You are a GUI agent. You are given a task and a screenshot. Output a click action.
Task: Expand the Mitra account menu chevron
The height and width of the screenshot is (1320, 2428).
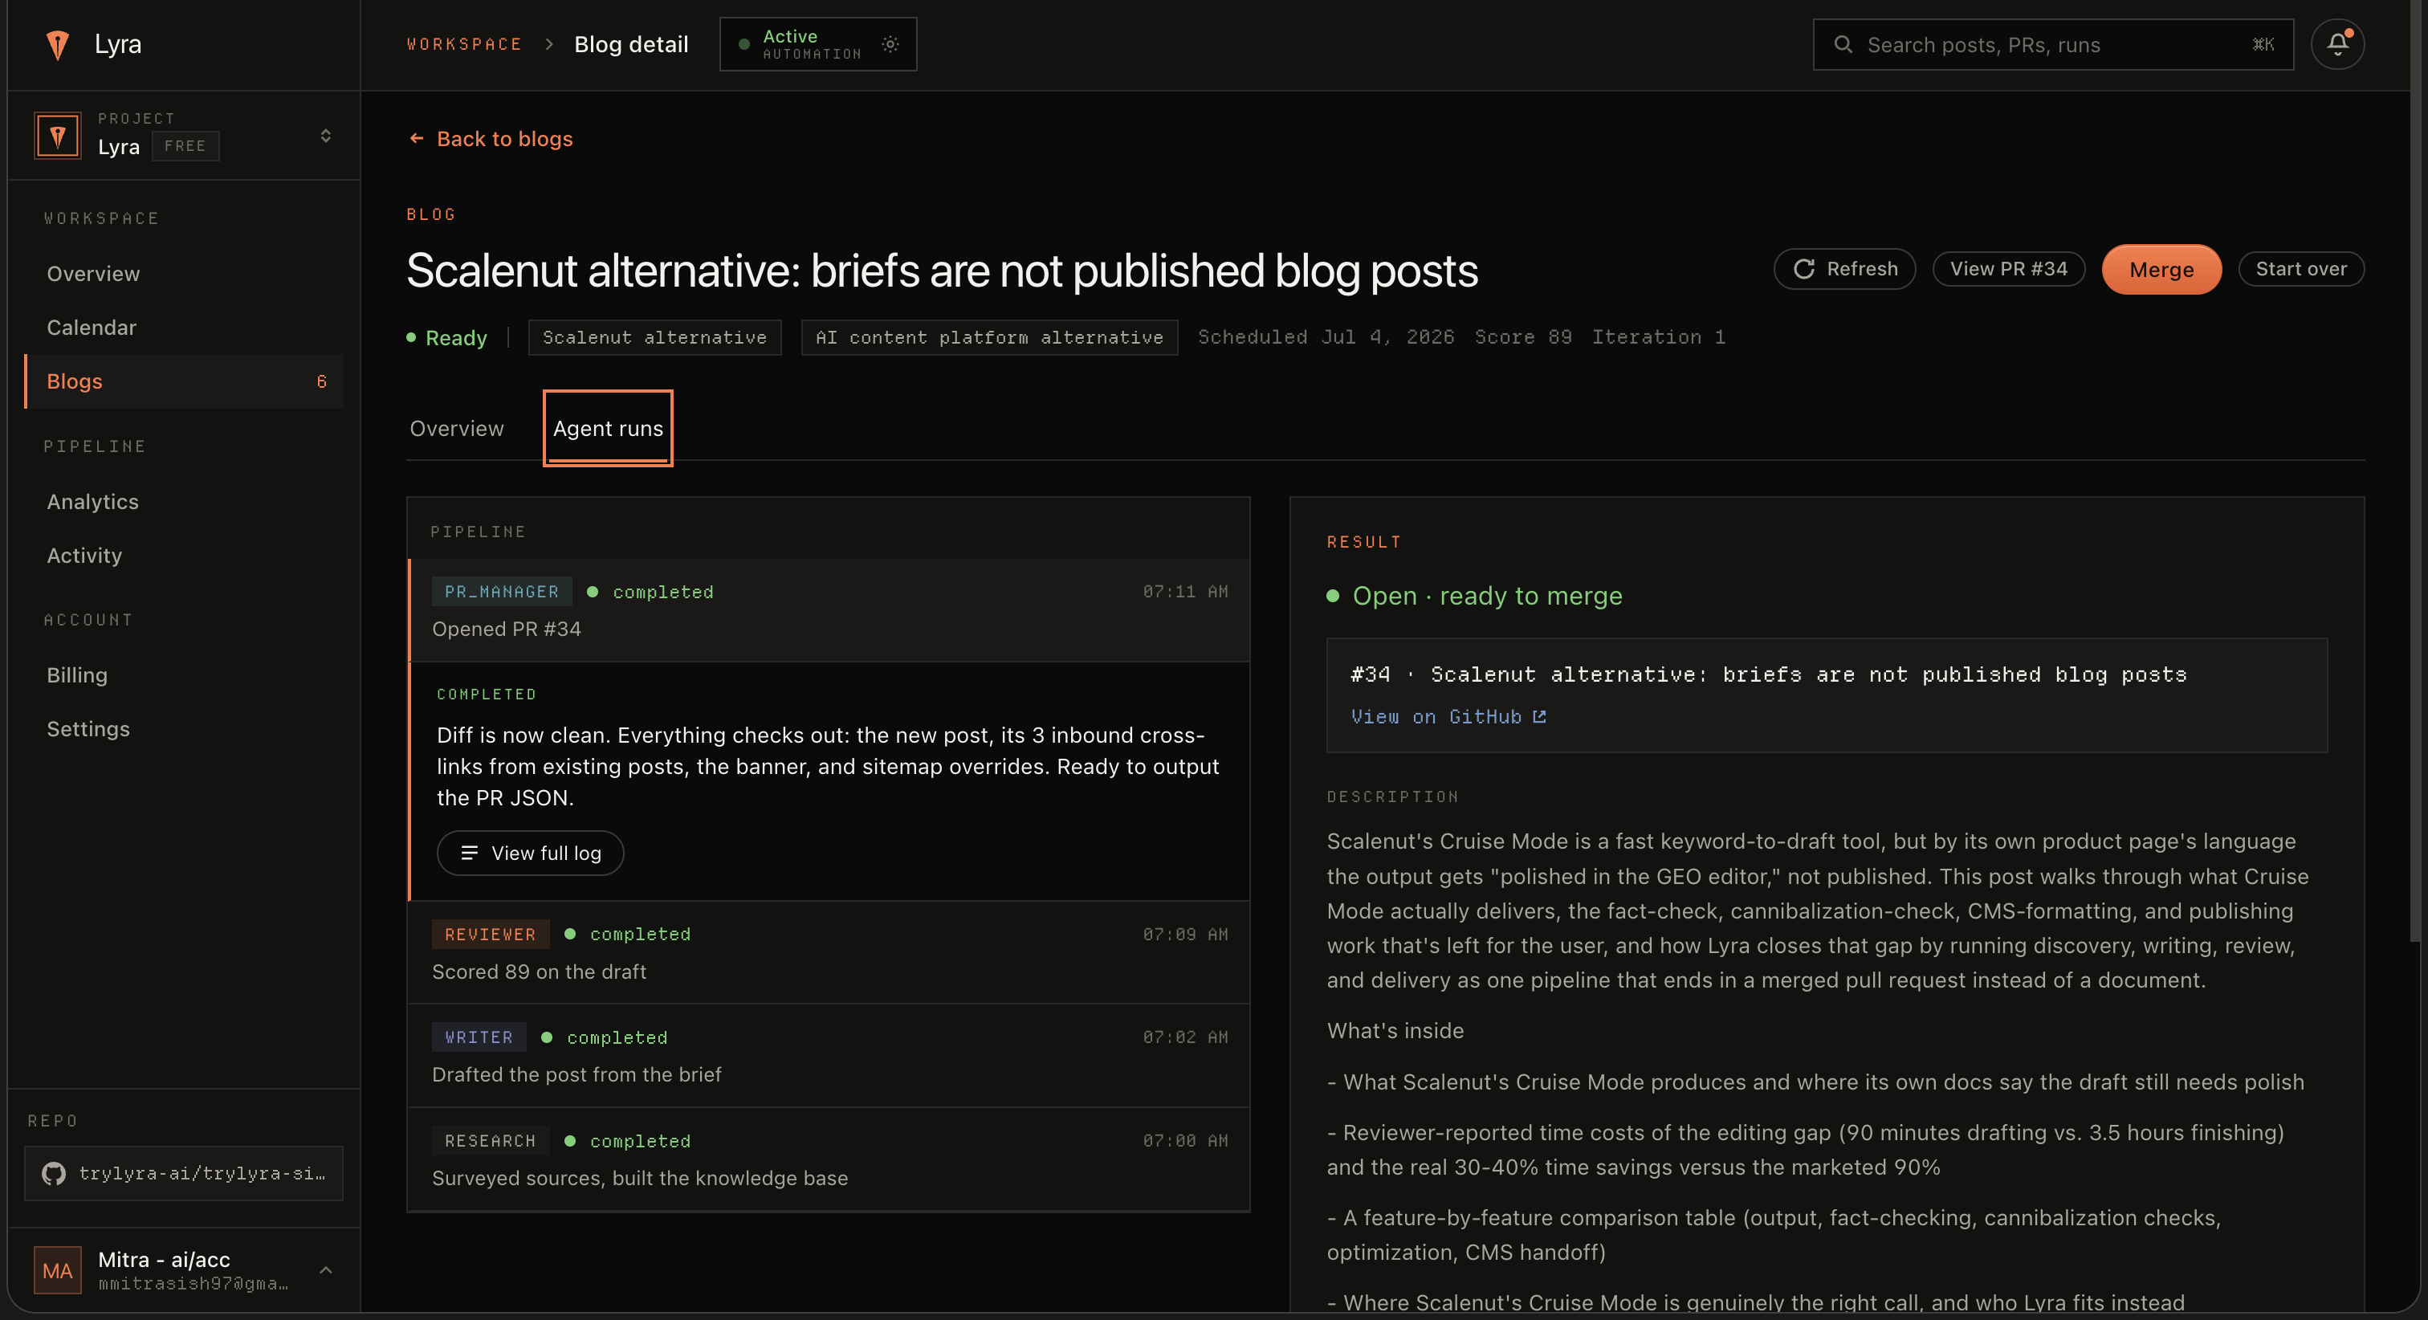click(325, 1270)
